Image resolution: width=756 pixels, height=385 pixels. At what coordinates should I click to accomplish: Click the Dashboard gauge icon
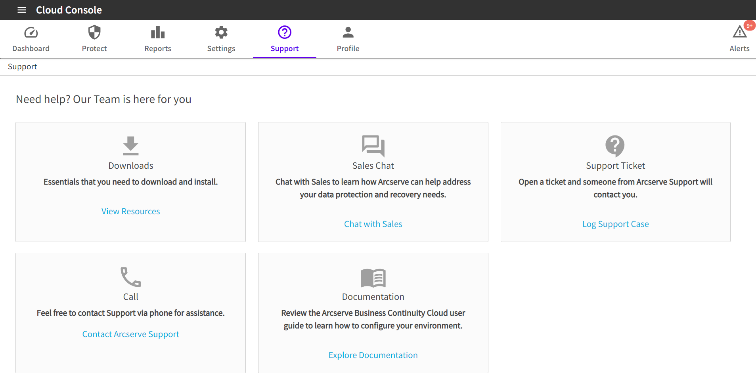31,32
